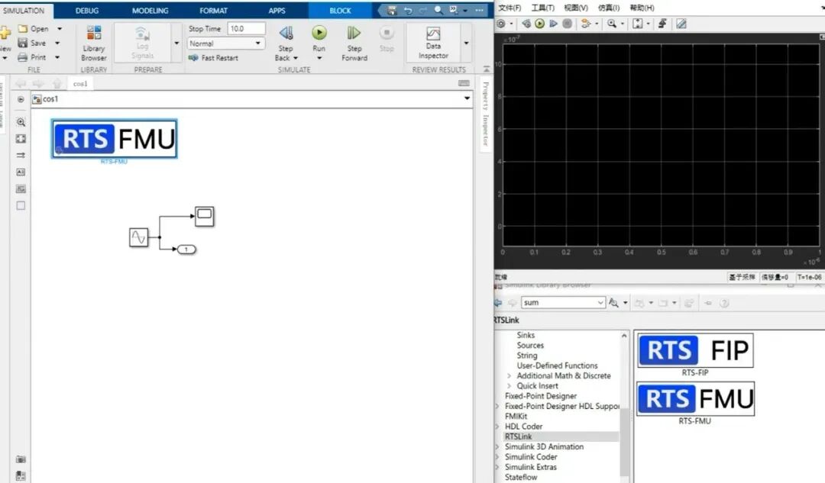Click the Fit to View palette icon
825x483 pixels.
pos(21,139)
